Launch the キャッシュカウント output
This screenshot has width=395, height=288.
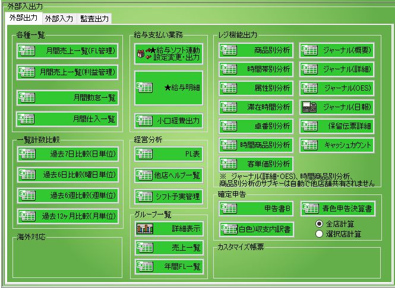click(337, 145)
